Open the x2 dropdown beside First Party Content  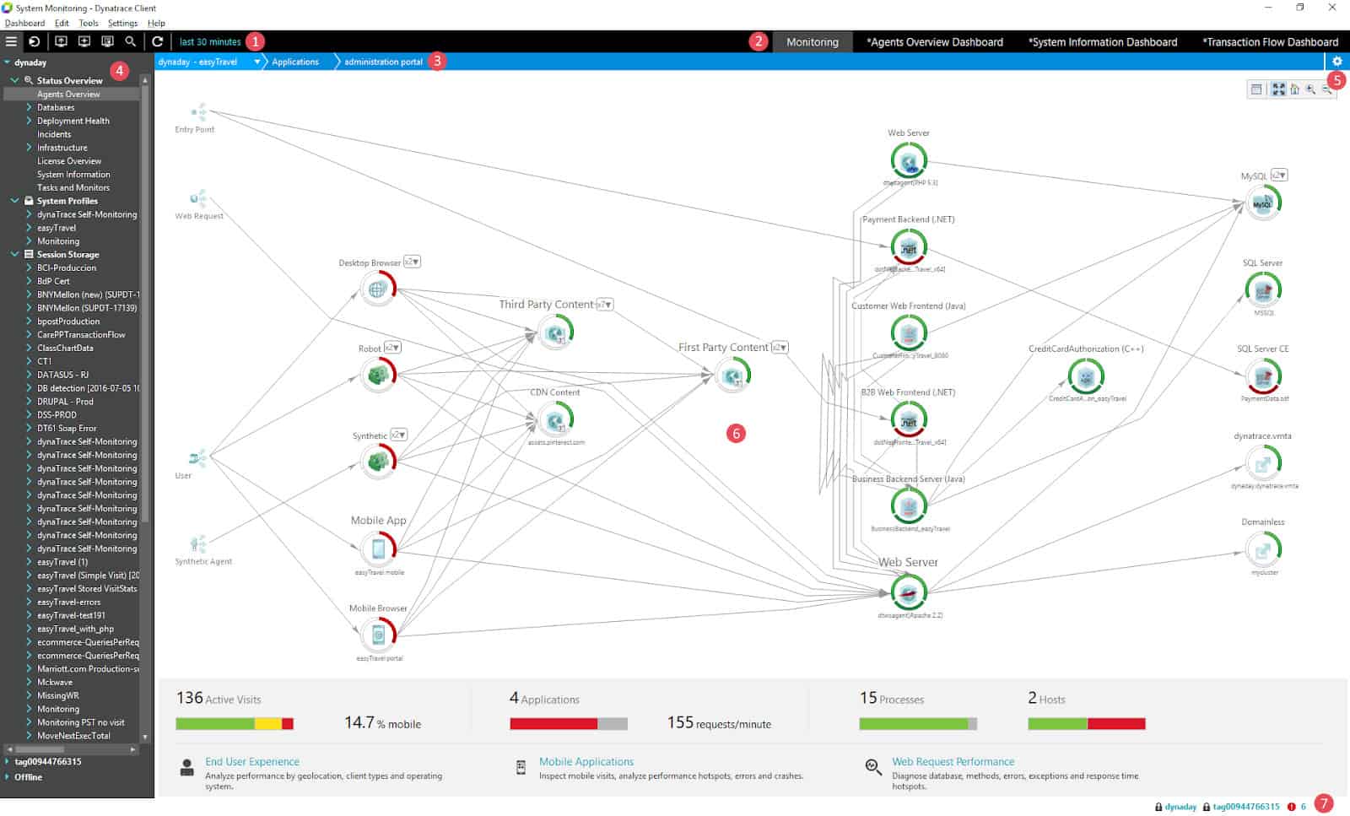point(780,347)
